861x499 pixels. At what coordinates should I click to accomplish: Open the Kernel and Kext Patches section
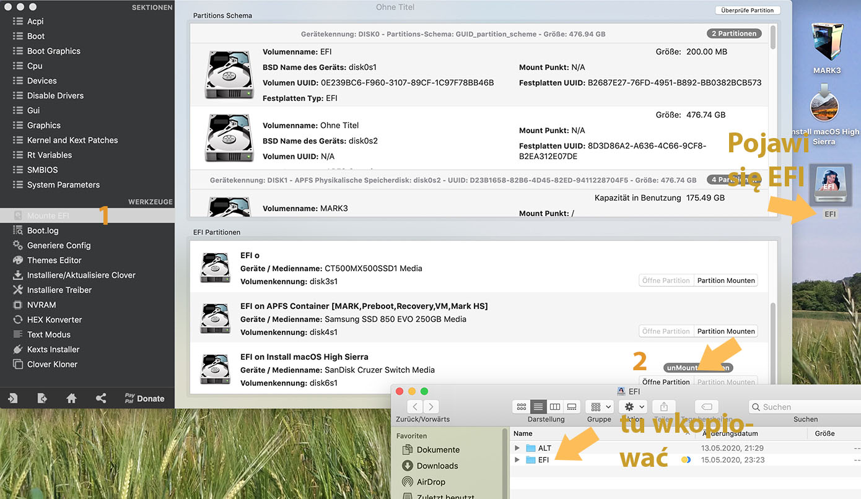(72, 140)
